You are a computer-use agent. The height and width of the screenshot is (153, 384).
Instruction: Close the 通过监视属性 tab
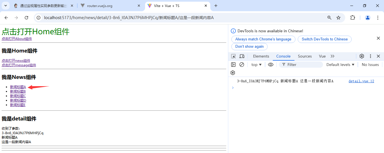(72, 6)
